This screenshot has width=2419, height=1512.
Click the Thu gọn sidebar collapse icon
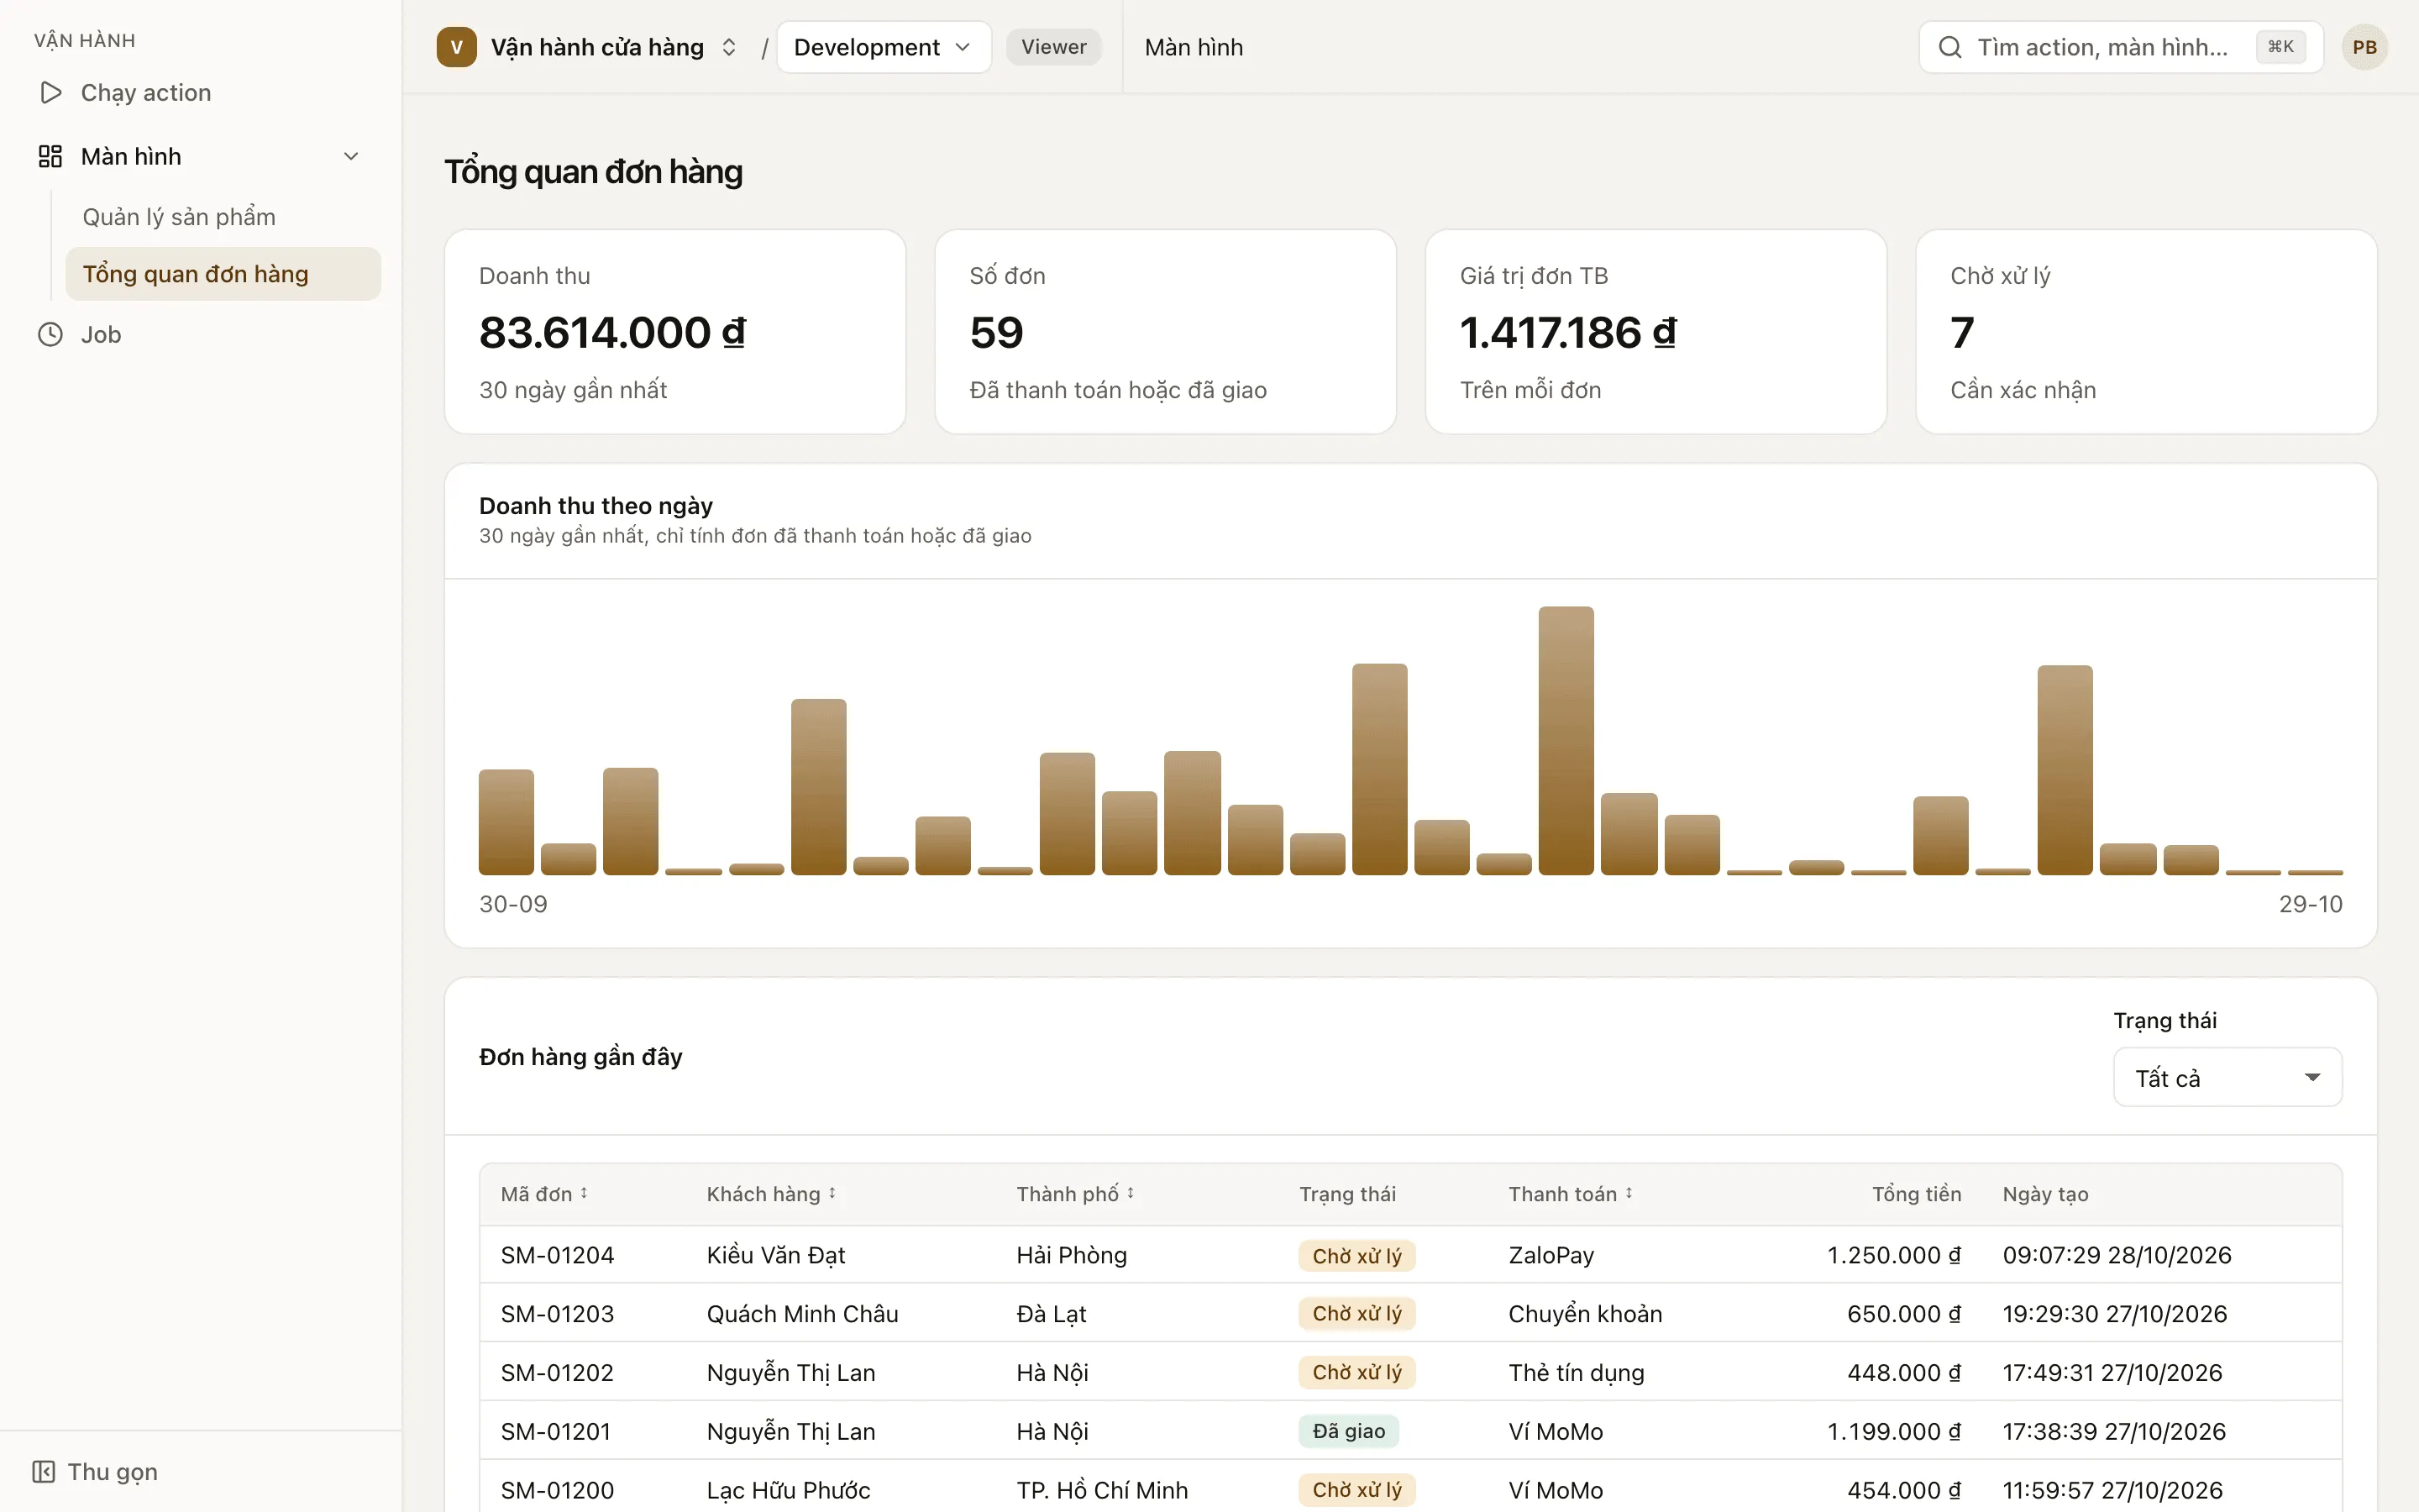coord(43,1471)
